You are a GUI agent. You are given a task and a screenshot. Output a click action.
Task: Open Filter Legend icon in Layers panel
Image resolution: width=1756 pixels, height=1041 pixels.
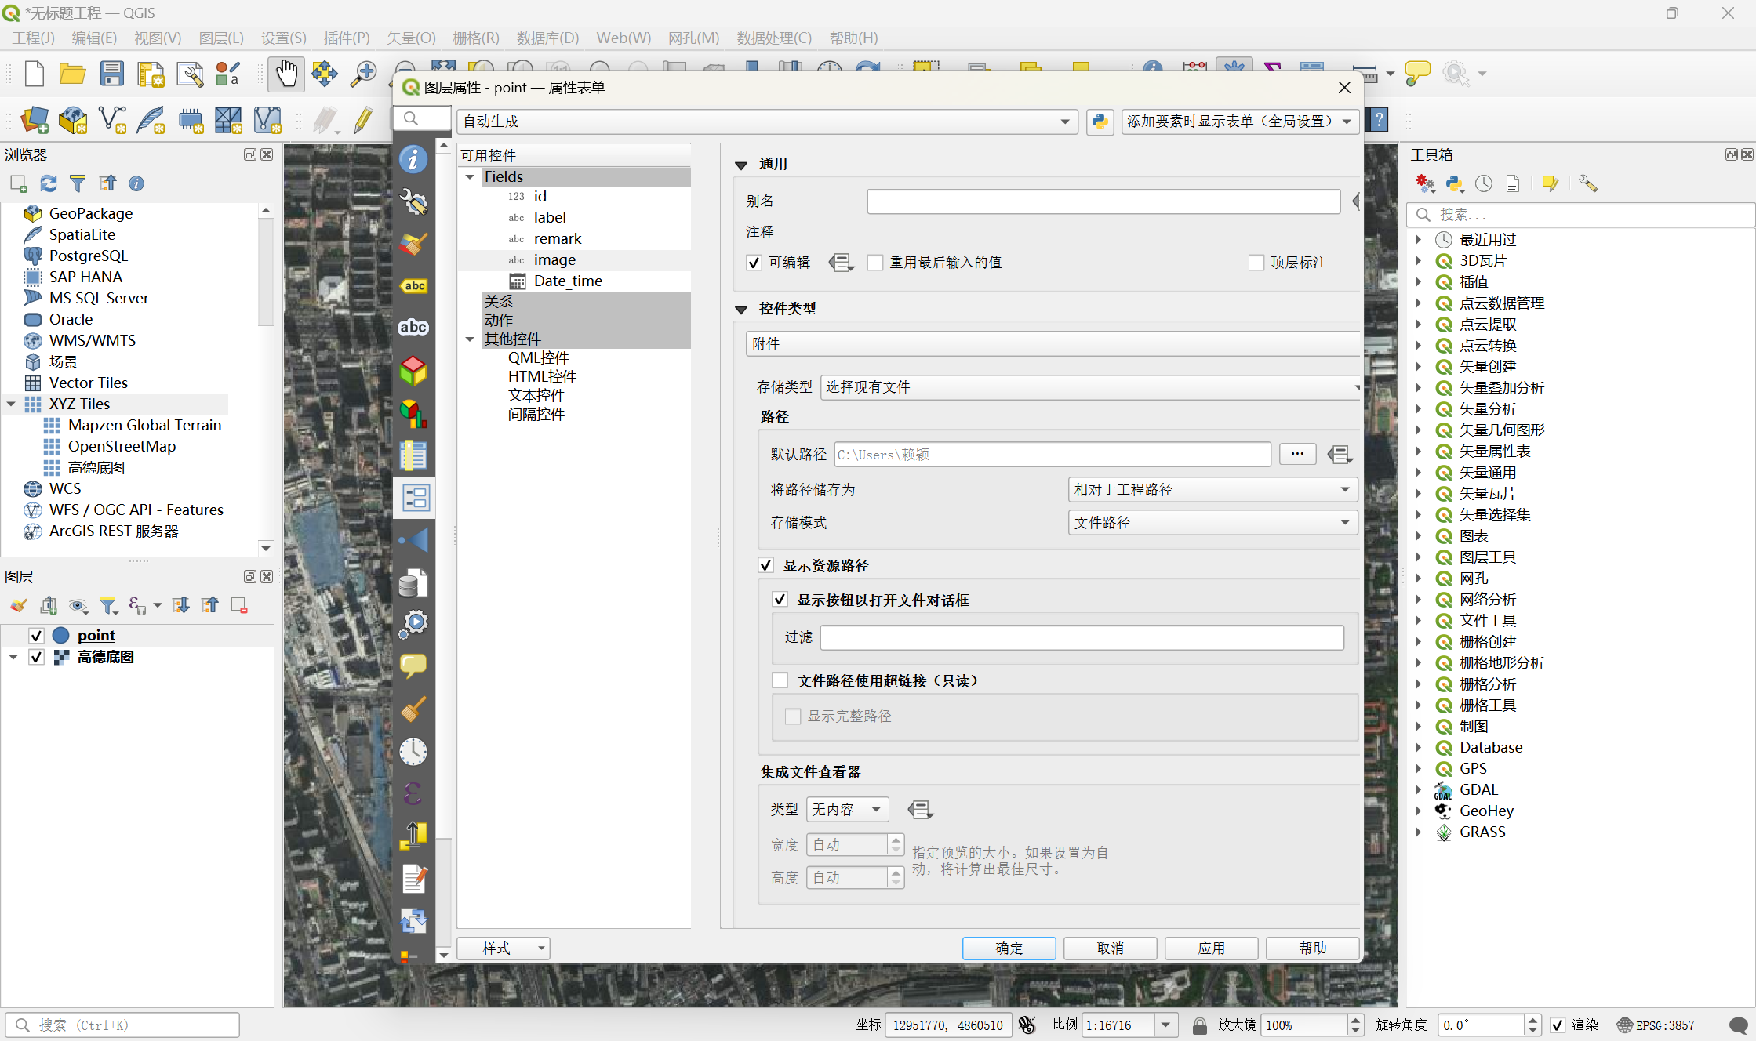click(108, 605)
